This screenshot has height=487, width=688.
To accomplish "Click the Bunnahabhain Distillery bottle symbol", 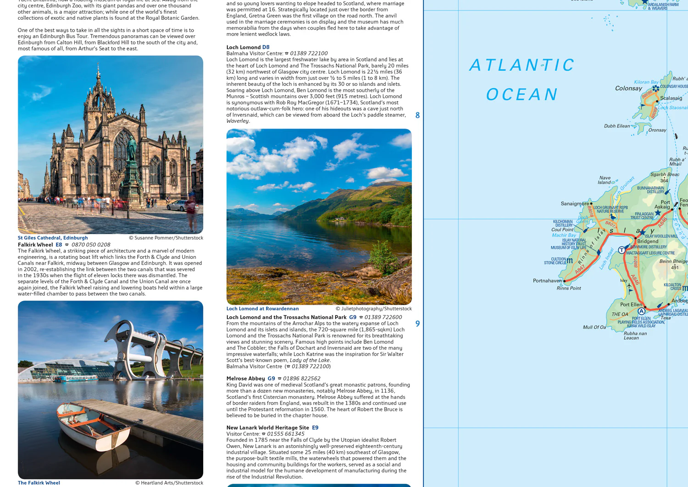I will tap(667, 192).
